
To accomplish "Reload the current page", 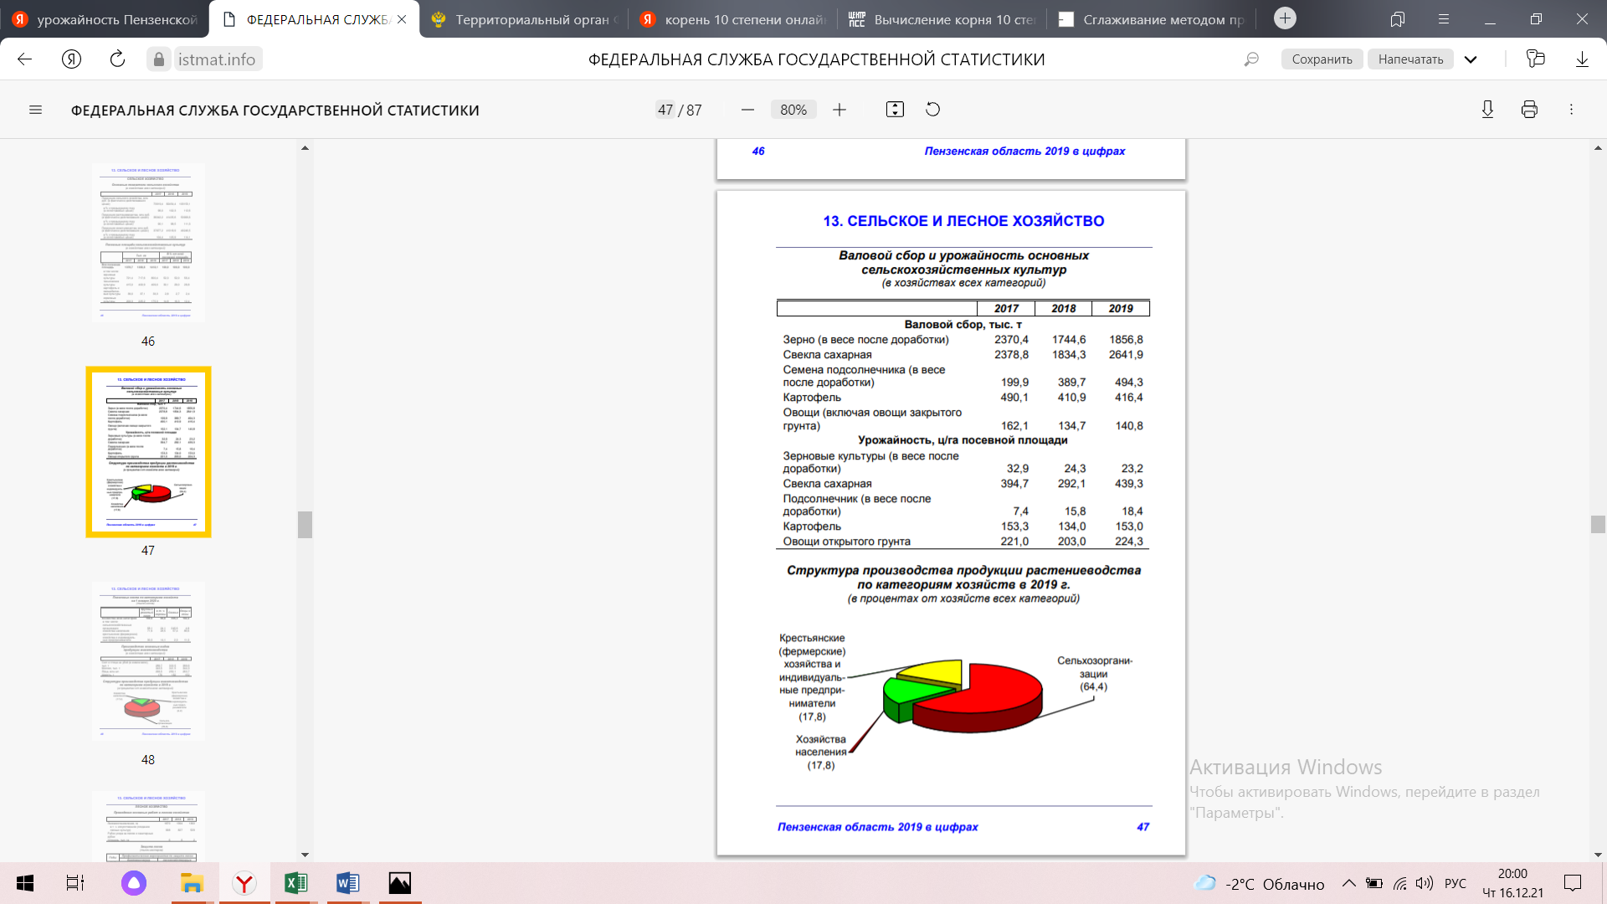I will (117, 59).
